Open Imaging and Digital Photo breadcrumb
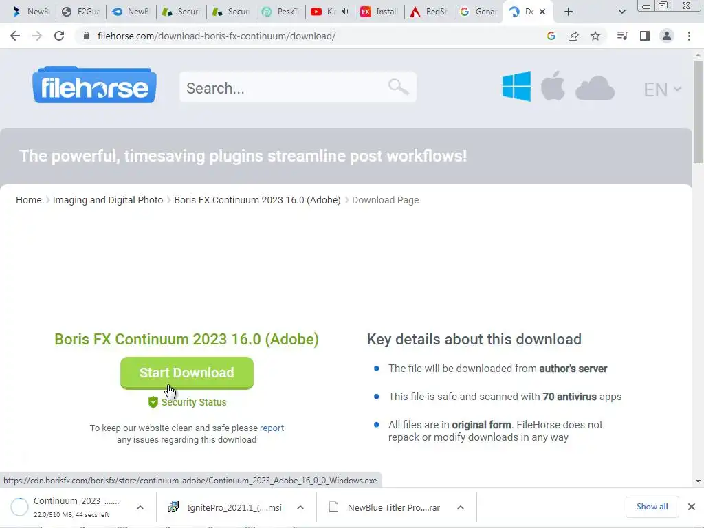 tap(108, 200)
